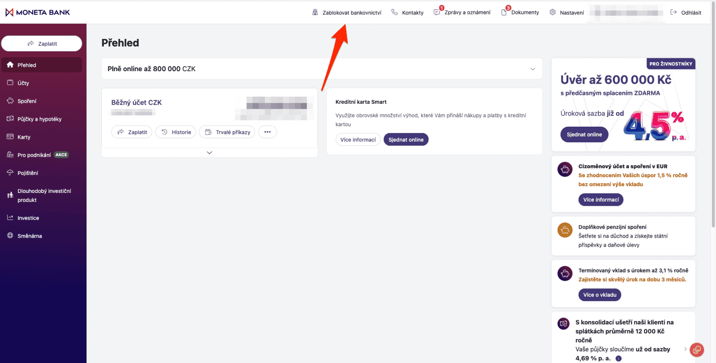The image size is (716, 363).
Task: Click the Investice chart icon
Action: click(10, 218)
